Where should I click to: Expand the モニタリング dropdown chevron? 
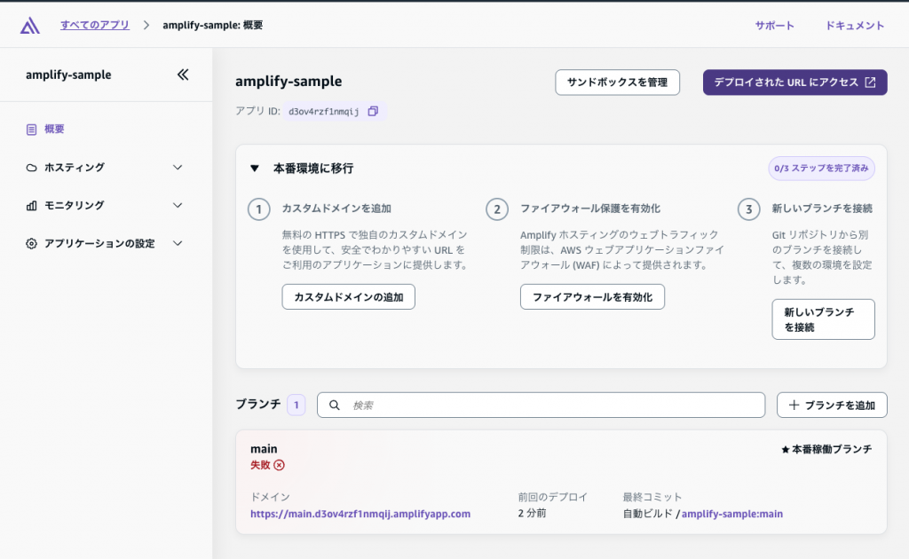pyautogui.click(x=177, y=205)
